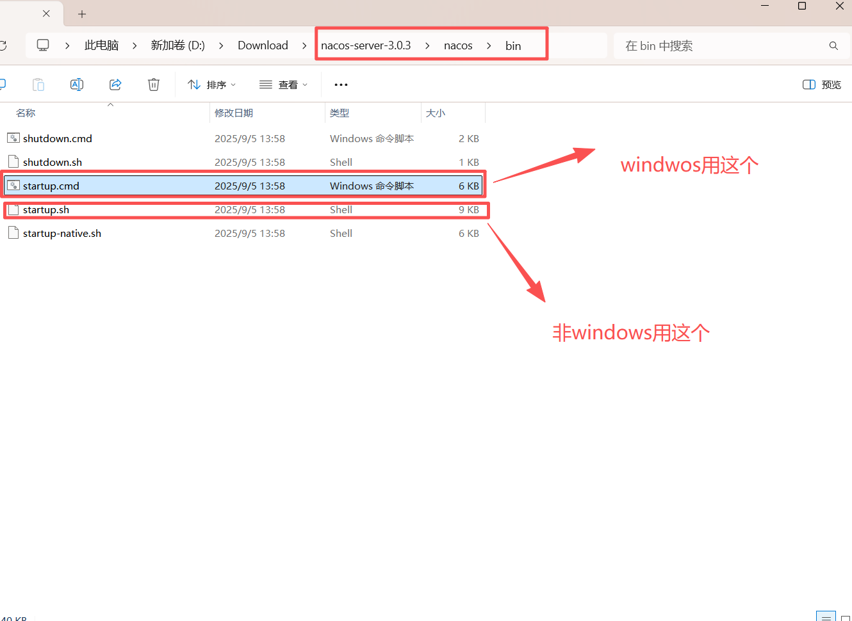Navigate to the Download breadcrumb folder
This screenshot has height=621, width=852.
click(263, 45)
